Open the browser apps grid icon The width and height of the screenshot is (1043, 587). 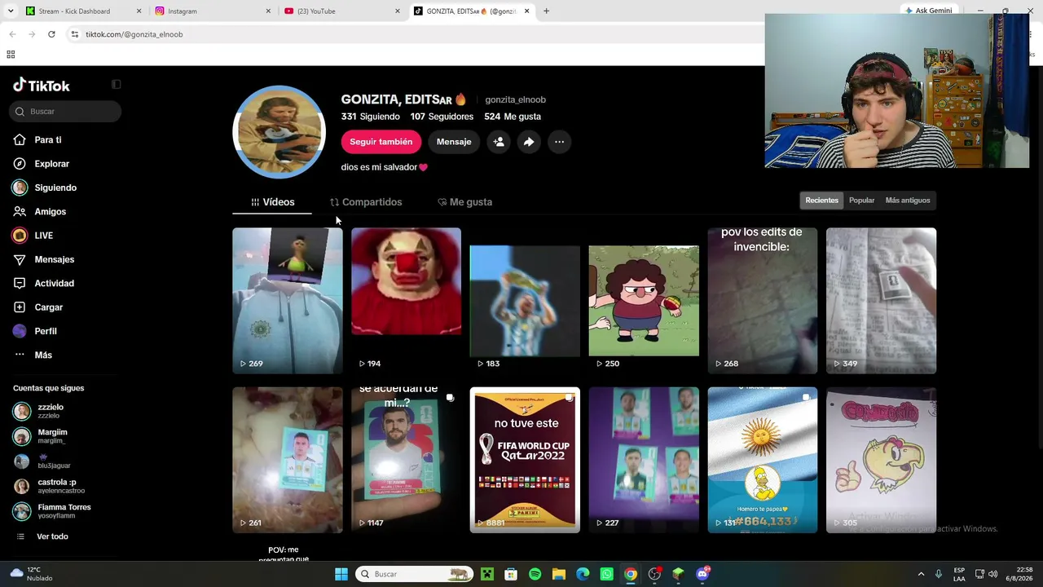(x=11, y=55)
